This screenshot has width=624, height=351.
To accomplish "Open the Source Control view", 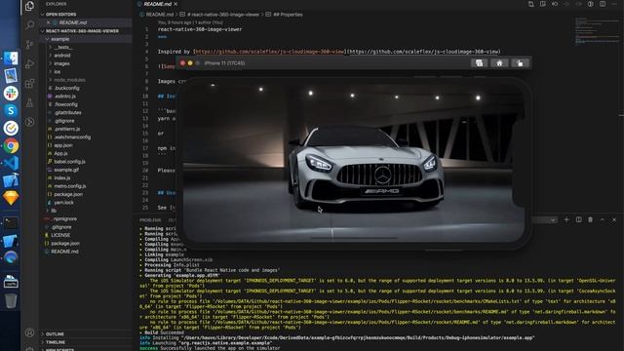I will (29, 45).
